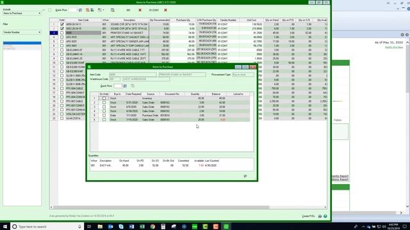Click the two-sheets icon in main toolbar
410x230 pixels.
pos(87,10)
